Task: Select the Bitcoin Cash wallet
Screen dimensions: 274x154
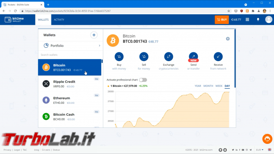Action: pos(70,116)
